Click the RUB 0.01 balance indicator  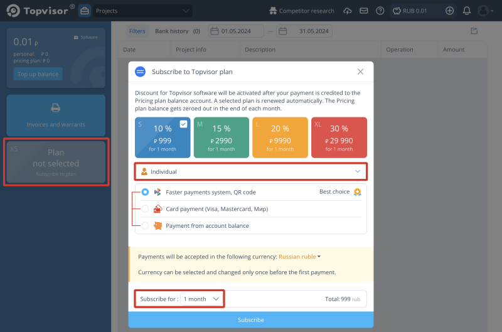(x=410, y=11)
